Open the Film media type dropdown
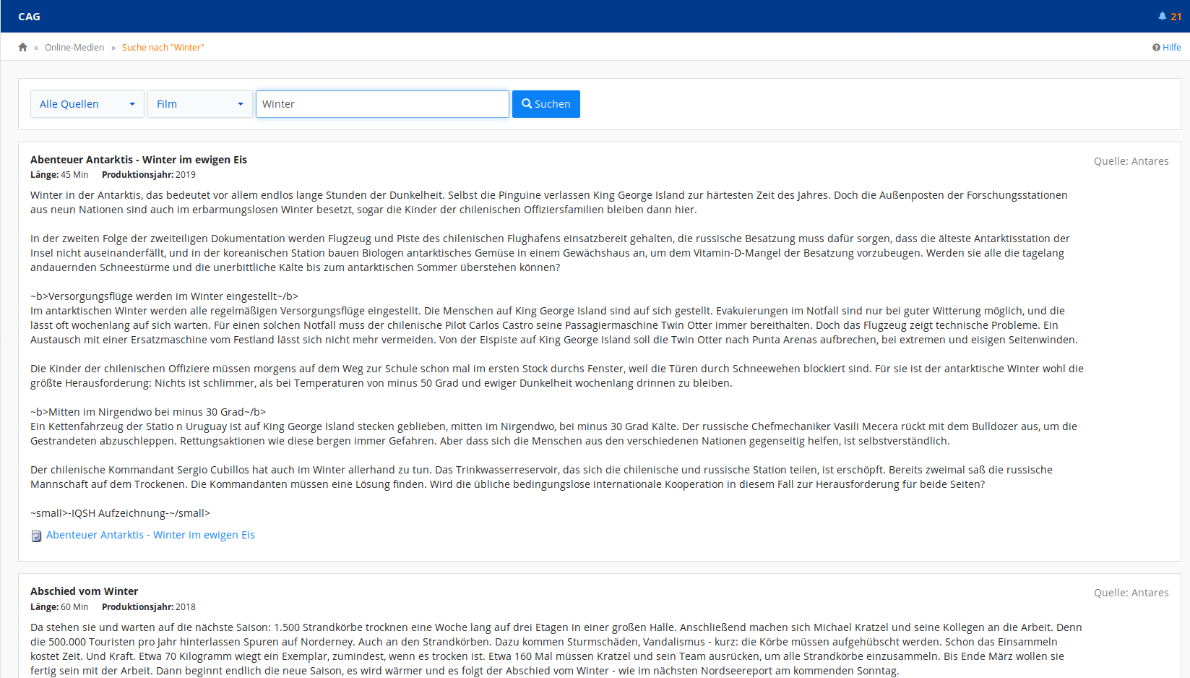 [x=199, y=104]
